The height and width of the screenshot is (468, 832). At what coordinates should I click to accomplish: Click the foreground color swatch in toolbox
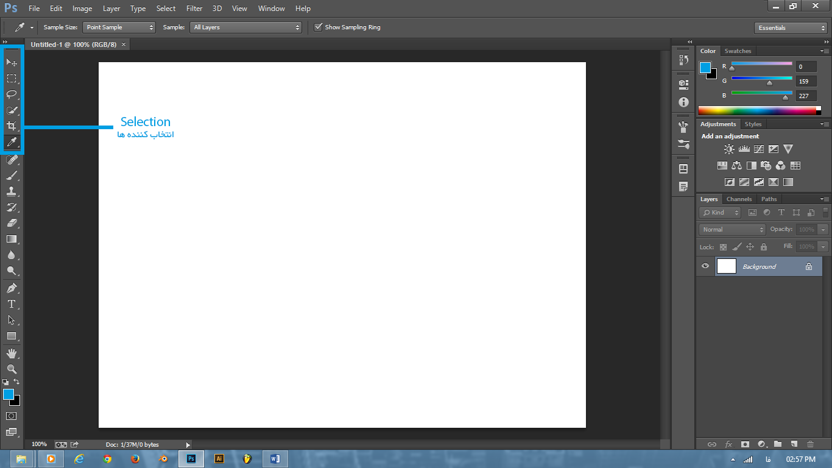(9, 394)
